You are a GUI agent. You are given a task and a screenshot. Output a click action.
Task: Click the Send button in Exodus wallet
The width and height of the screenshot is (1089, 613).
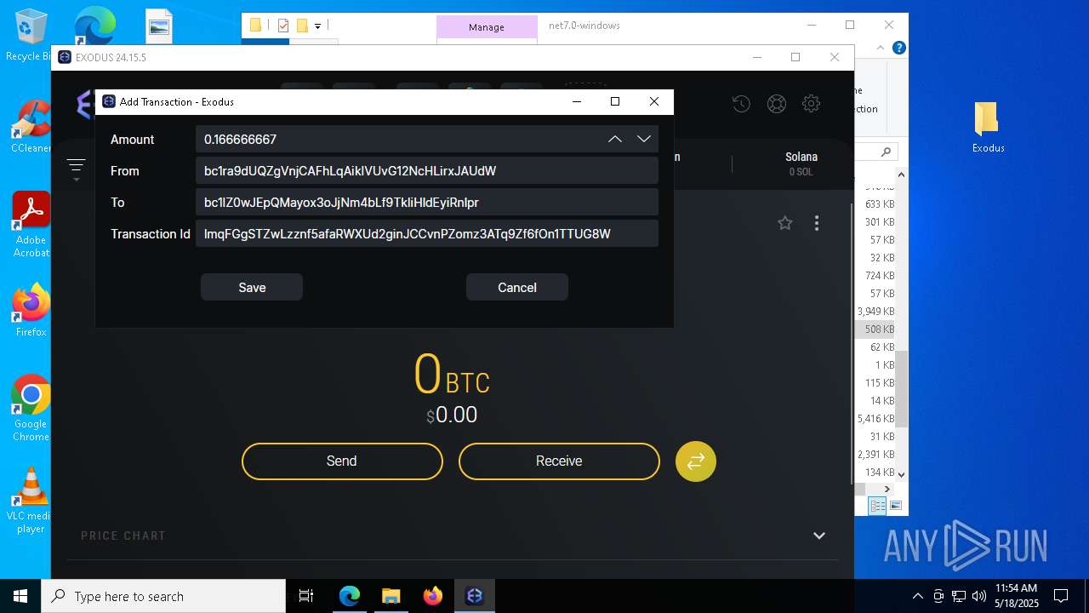(x=342, y=461)
